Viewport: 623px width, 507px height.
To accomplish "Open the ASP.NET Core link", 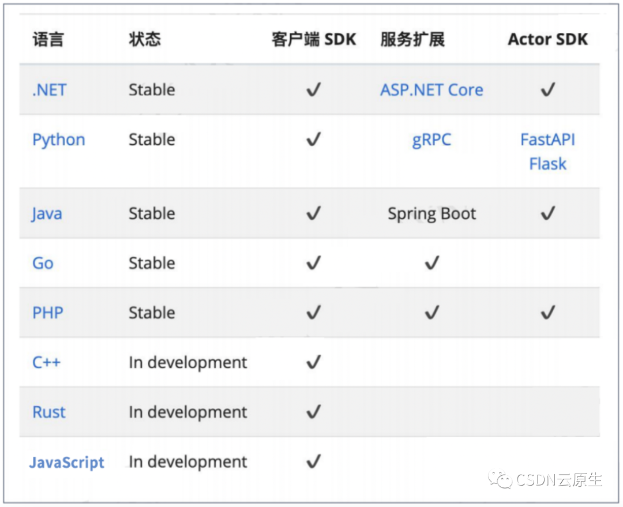I will tap(431, 90).
